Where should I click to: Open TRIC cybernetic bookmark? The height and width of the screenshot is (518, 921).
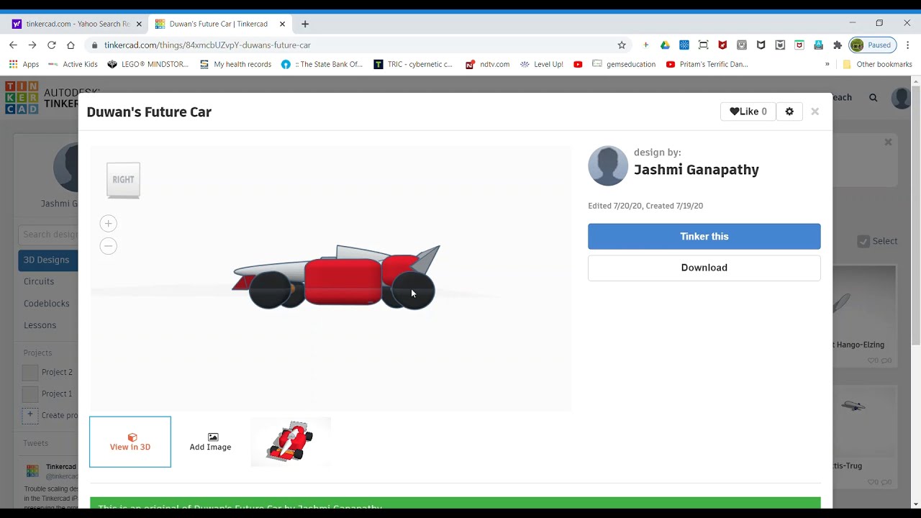point(413,64)
